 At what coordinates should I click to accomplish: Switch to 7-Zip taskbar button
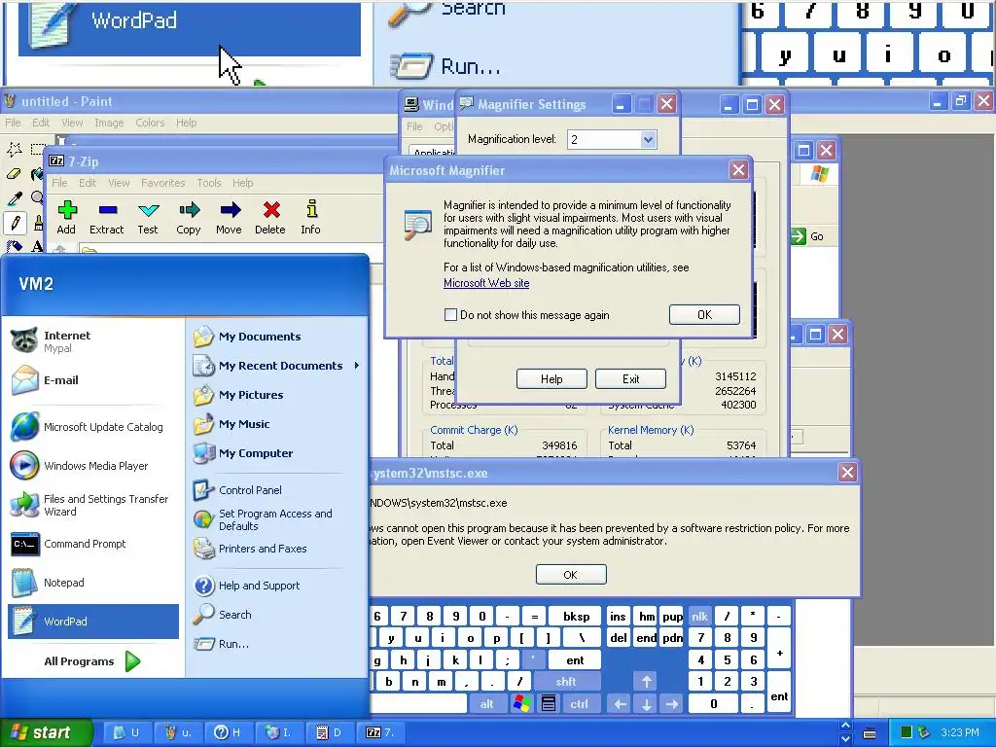(383, 732)
